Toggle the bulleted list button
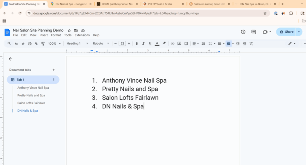Screen dimensions: 306x165 [x=219, y=44]
